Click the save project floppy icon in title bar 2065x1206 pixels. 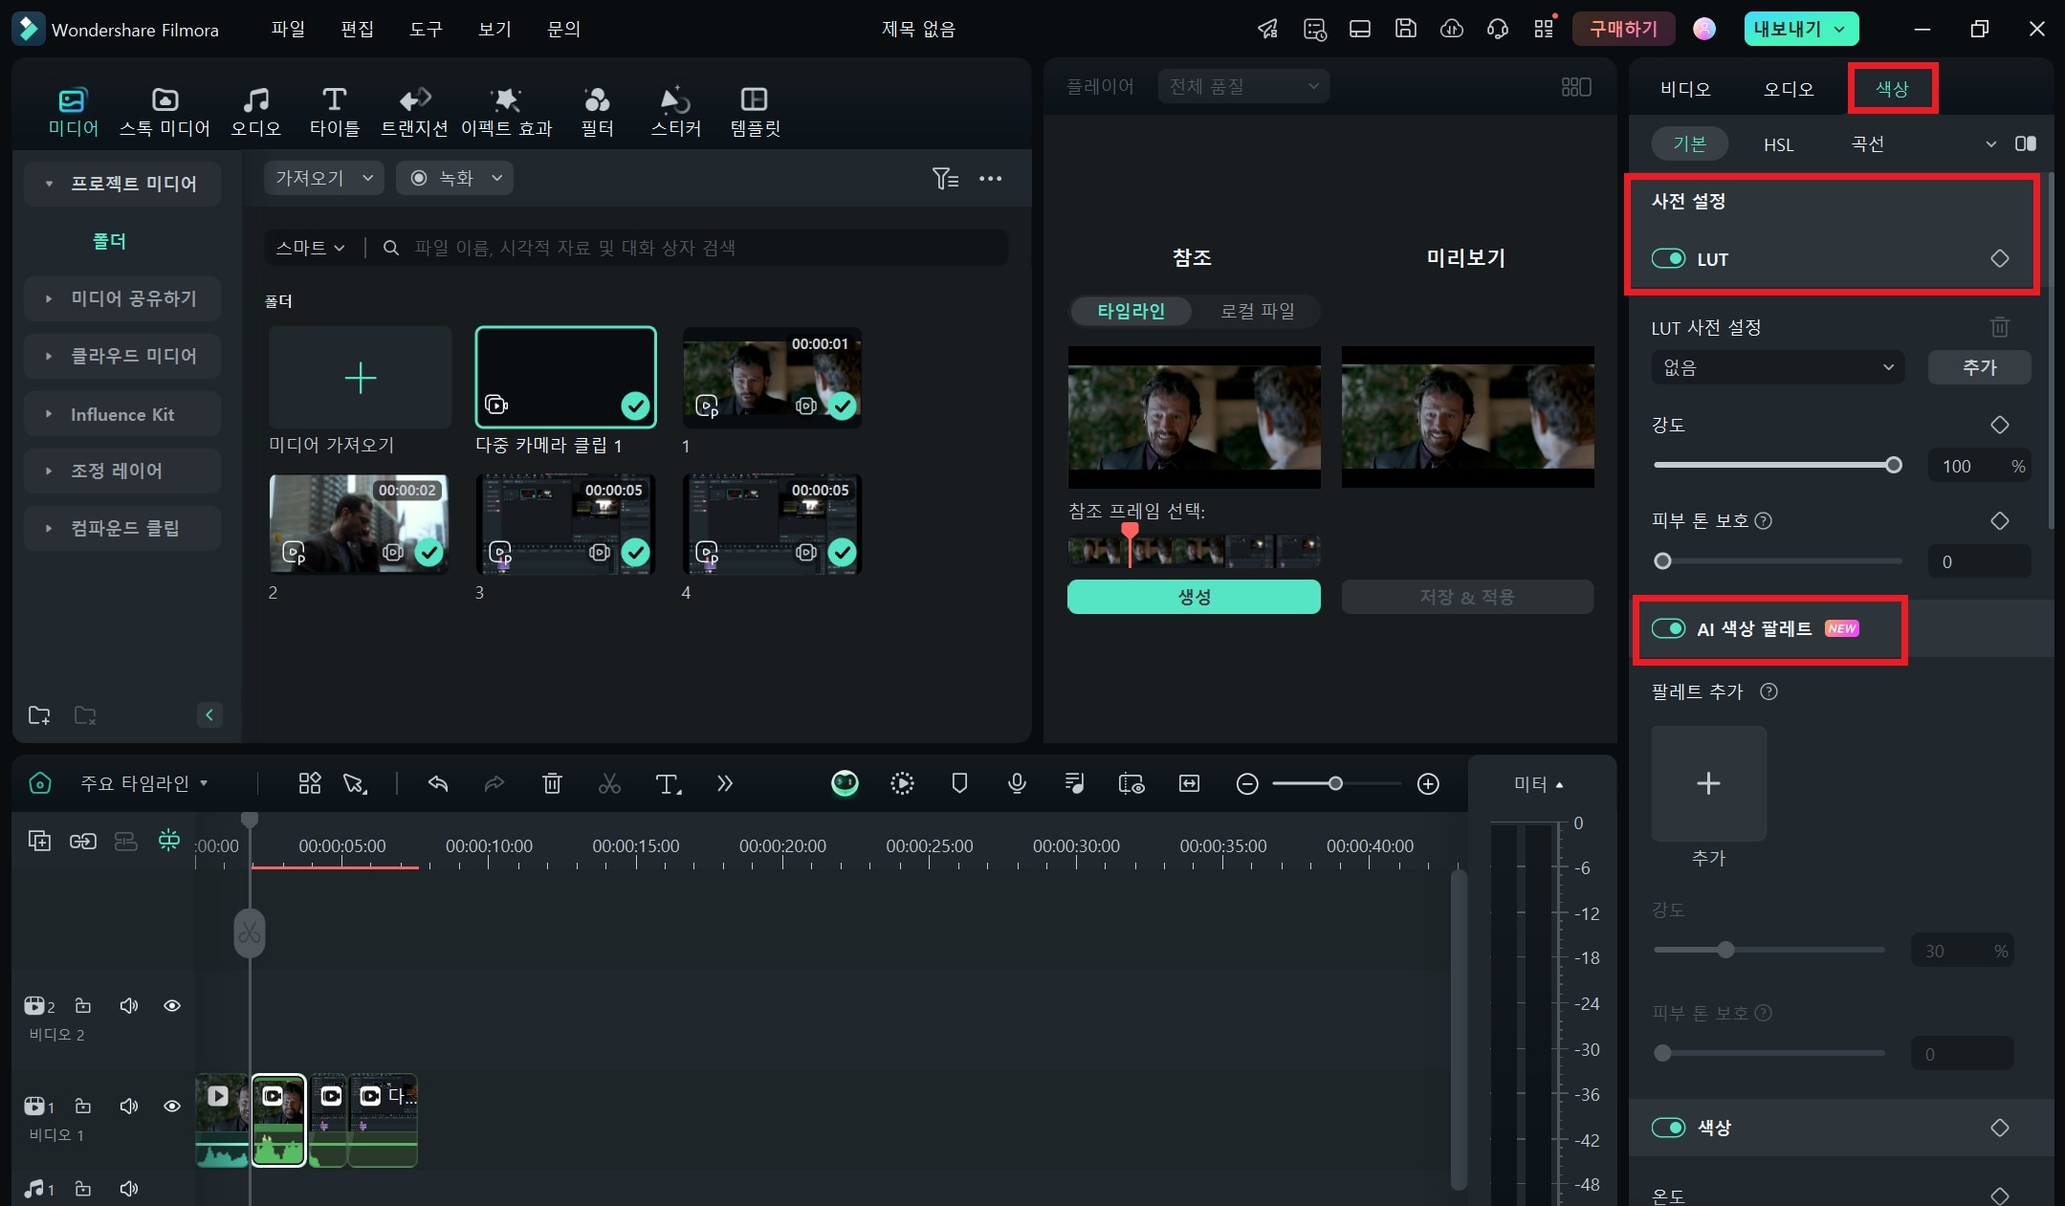pos(1405,29)
